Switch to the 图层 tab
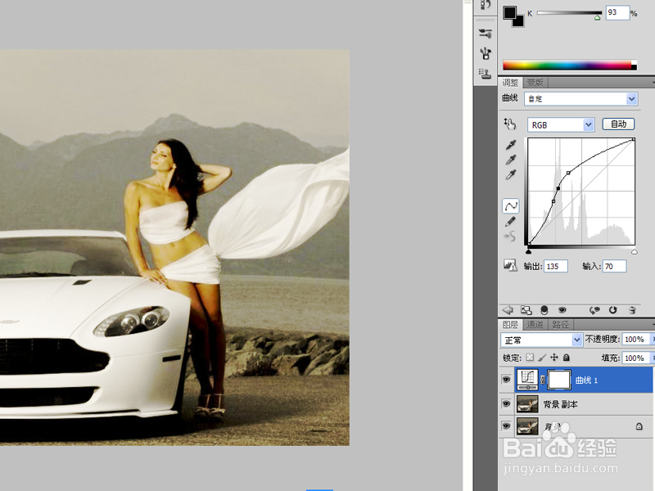 click(x=510, y=324)
